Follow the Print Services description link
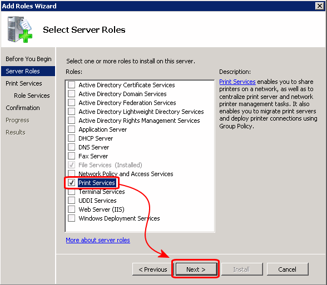The width and height of the screenshot is (327, 285). tap(237, 82)
